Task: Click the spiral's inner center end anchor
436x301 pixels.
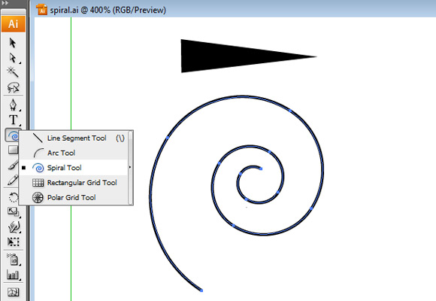Action: coord(261,169)
